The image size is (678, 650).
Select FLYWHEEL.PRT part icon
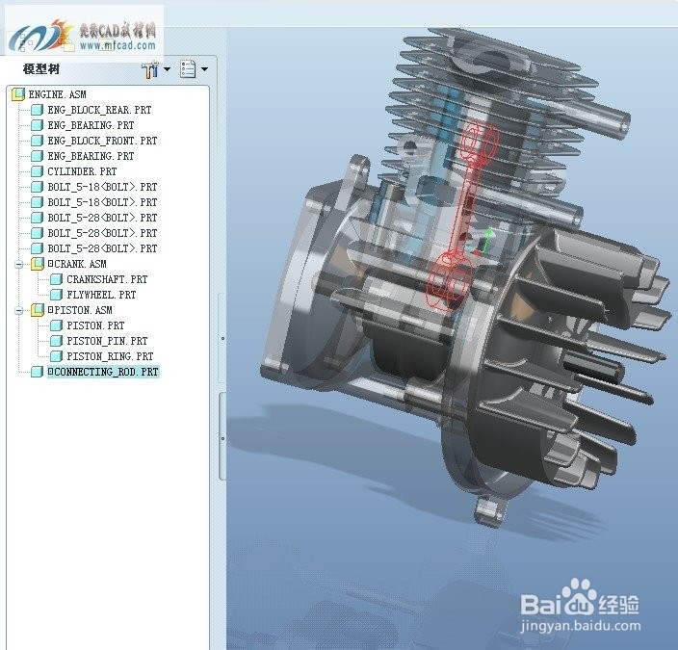coord(56,295)
